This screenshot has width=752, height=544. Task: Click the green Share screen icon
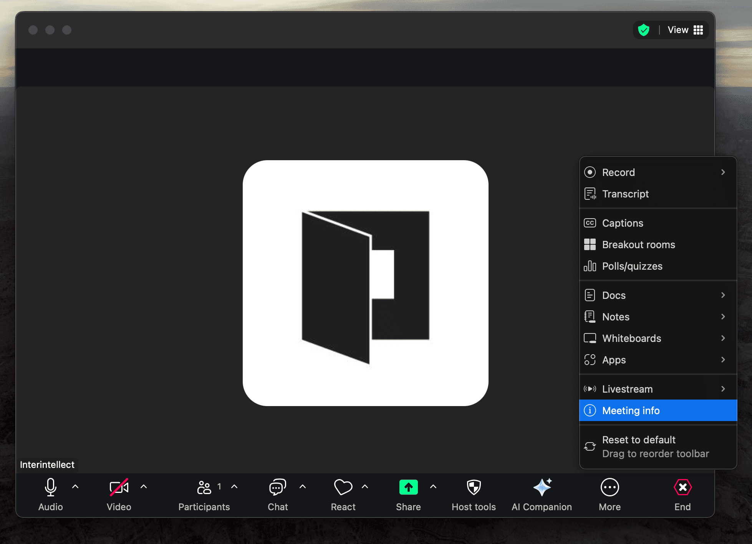[x=408, y=487]
